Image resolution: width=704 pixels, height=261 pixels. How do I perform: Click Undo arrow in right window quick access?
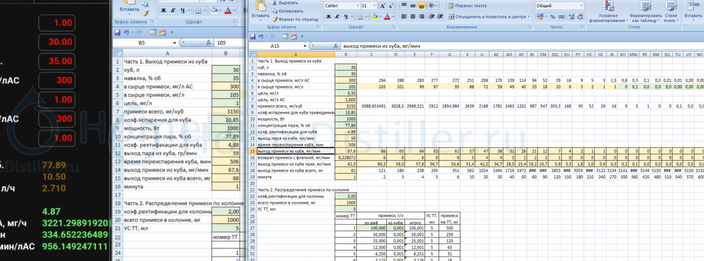click(261, 37)
